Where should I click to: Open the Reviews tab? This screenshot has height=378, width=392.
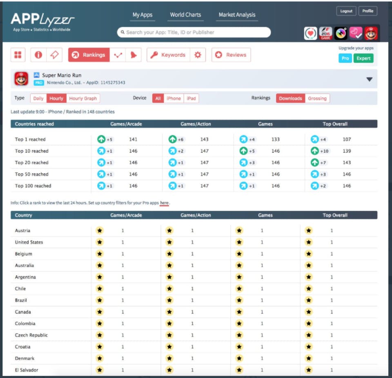(x=231, y=55)
